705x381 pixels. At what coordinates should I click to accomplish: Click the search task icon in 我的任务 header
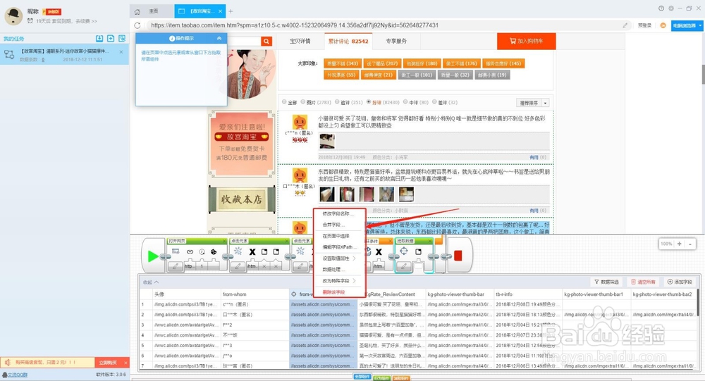tap(122, 39)
